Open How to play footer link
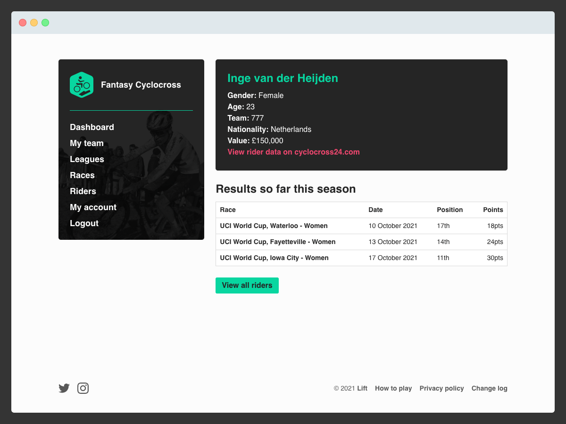This screenshot has width=566, height=424. pyautogui.click(x=393, y=389)
